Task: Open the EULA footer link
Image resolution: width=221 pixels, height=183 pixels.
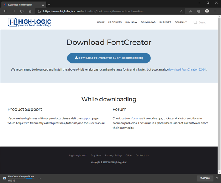Action: pos(129,155)
